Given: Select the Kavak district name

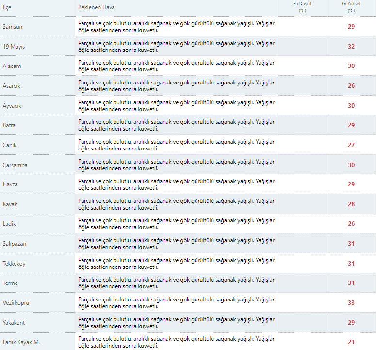Looking at the screenshot, I should 10,204.
